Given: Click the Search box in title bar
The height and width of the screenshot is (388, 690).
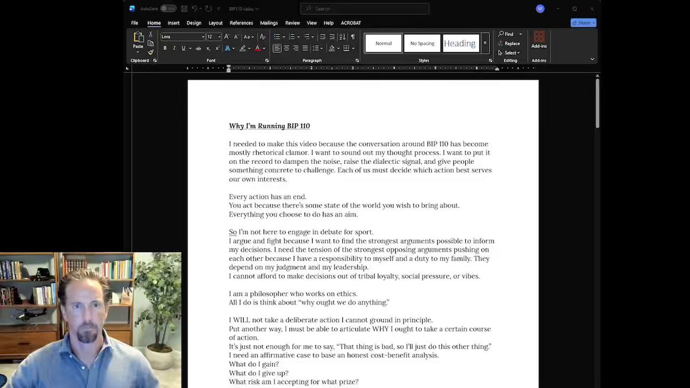Looking at the screenshot, I should click(365, 9).
